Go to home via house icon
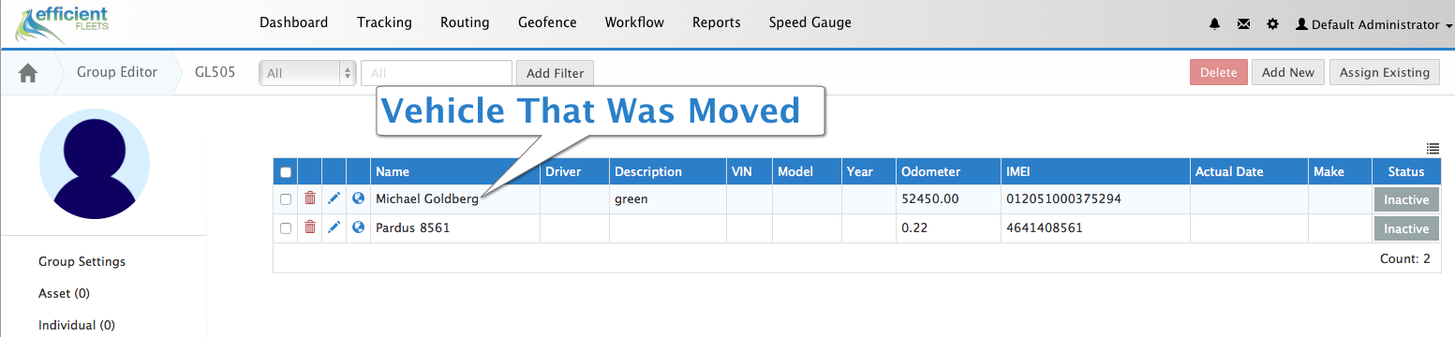This screenshot has width=1455, height=337. 28,72
